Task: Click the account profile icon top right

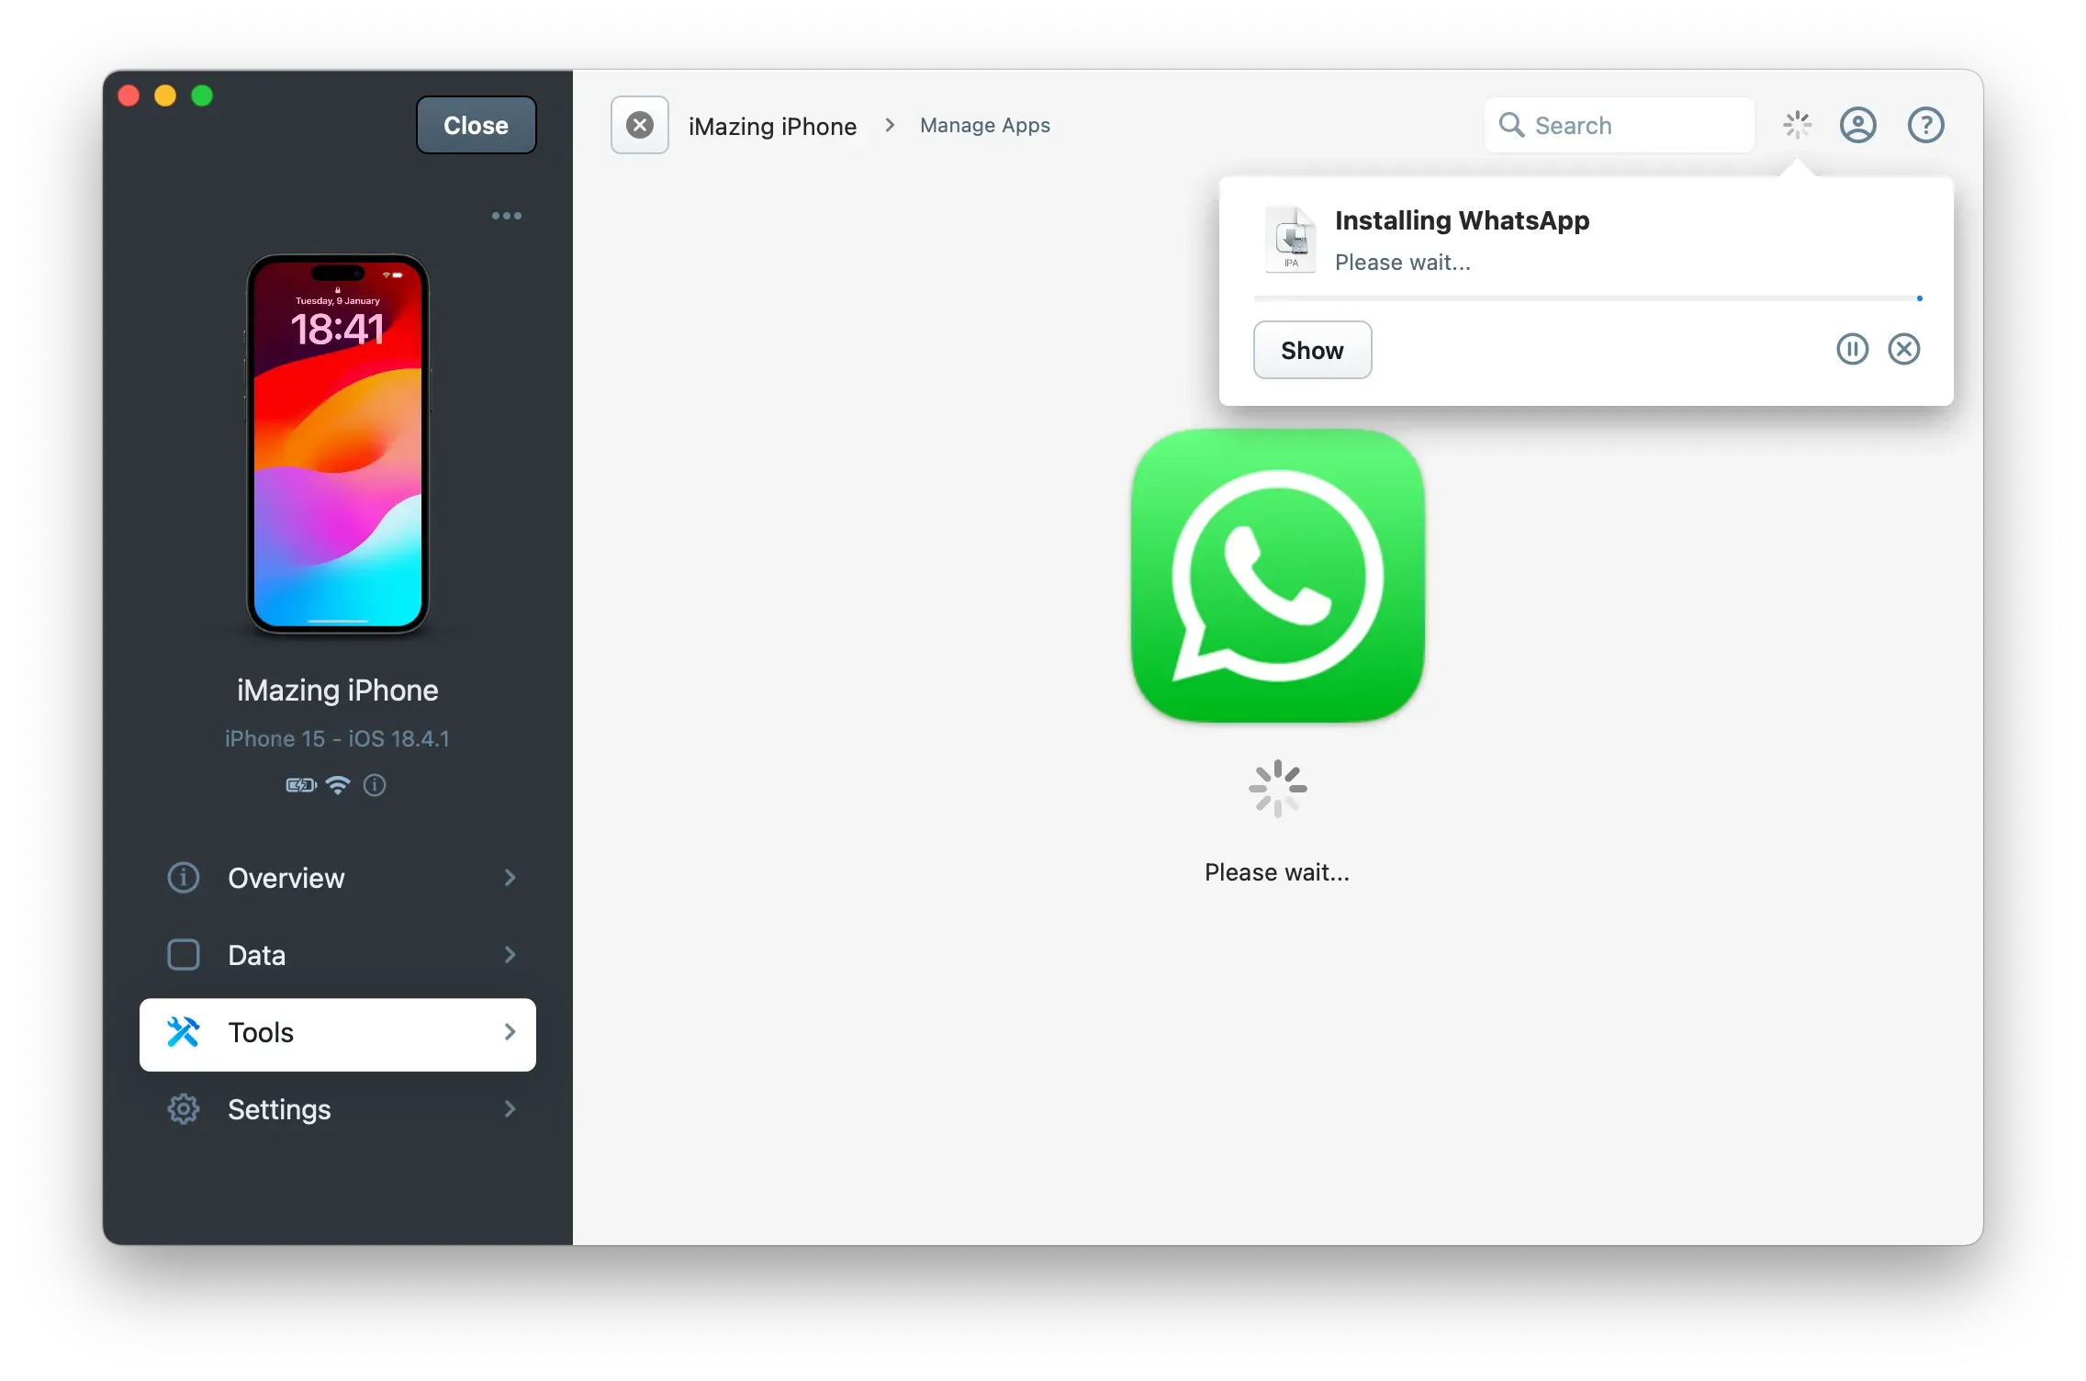Action: [x=1857, y=125]
